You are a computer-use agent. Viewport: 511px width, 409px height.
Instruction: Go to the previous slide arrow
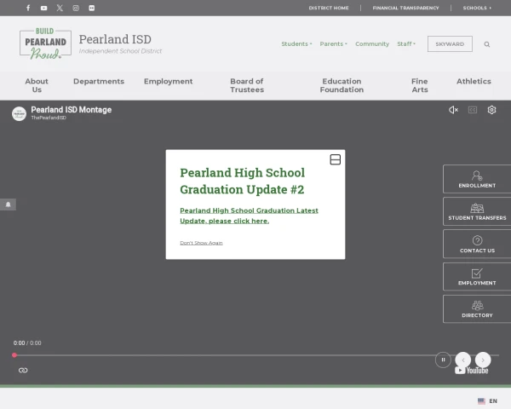tap(463, 360)
